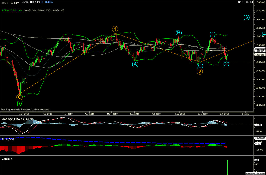Click the .RUT - 1 day chart title
This screenshot has height=175, width=266.
pyautogui.click(x=9, y=2)
